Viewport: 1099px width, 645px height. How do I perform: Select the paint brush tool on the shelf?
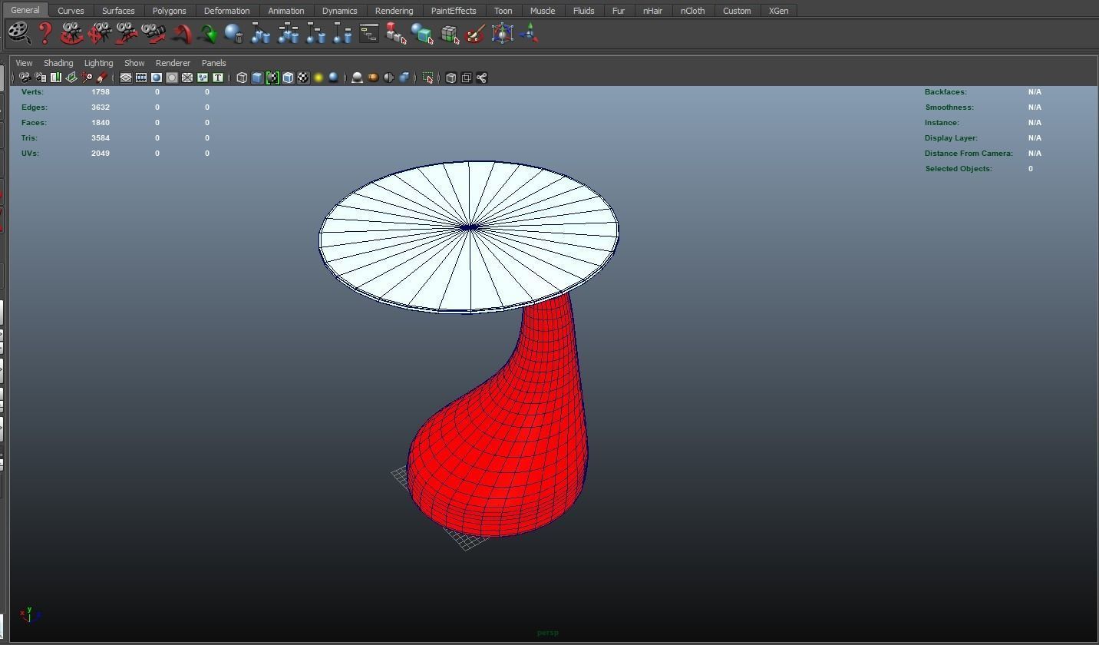click(x=476, y=34)
